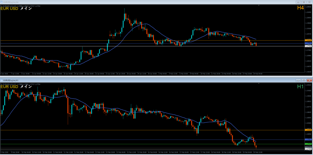The height and width of the screenshot is (155, 313).
Task: Click the chart shift triangle marker in H1 chart
Action: [259, 84]
